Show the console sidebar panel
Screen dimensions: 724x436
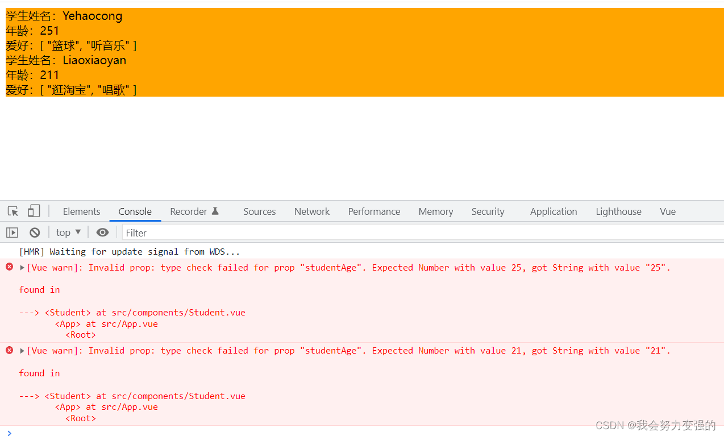tap(13, 232)
